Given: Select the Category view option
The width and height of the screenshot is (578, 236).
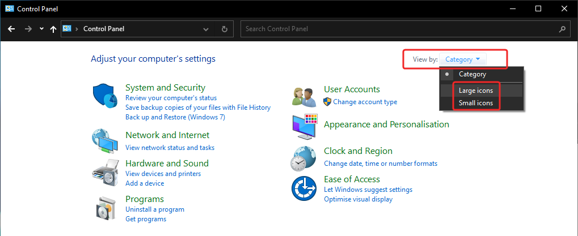Looking at the screenshot, I should (x=472, y=74).
